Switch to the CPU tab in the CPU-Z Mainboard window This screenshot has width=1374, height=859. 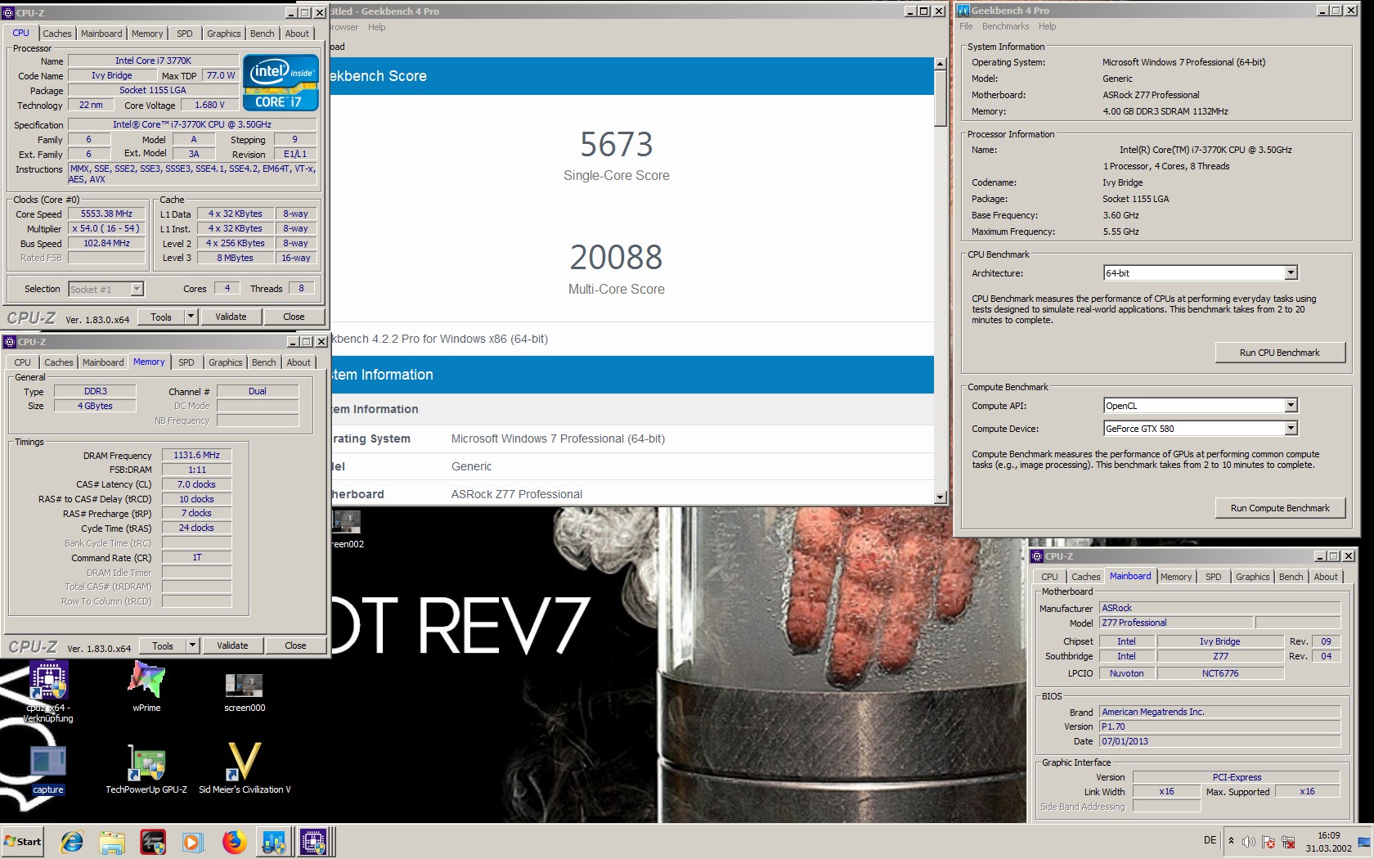(x=1049, y=577)
